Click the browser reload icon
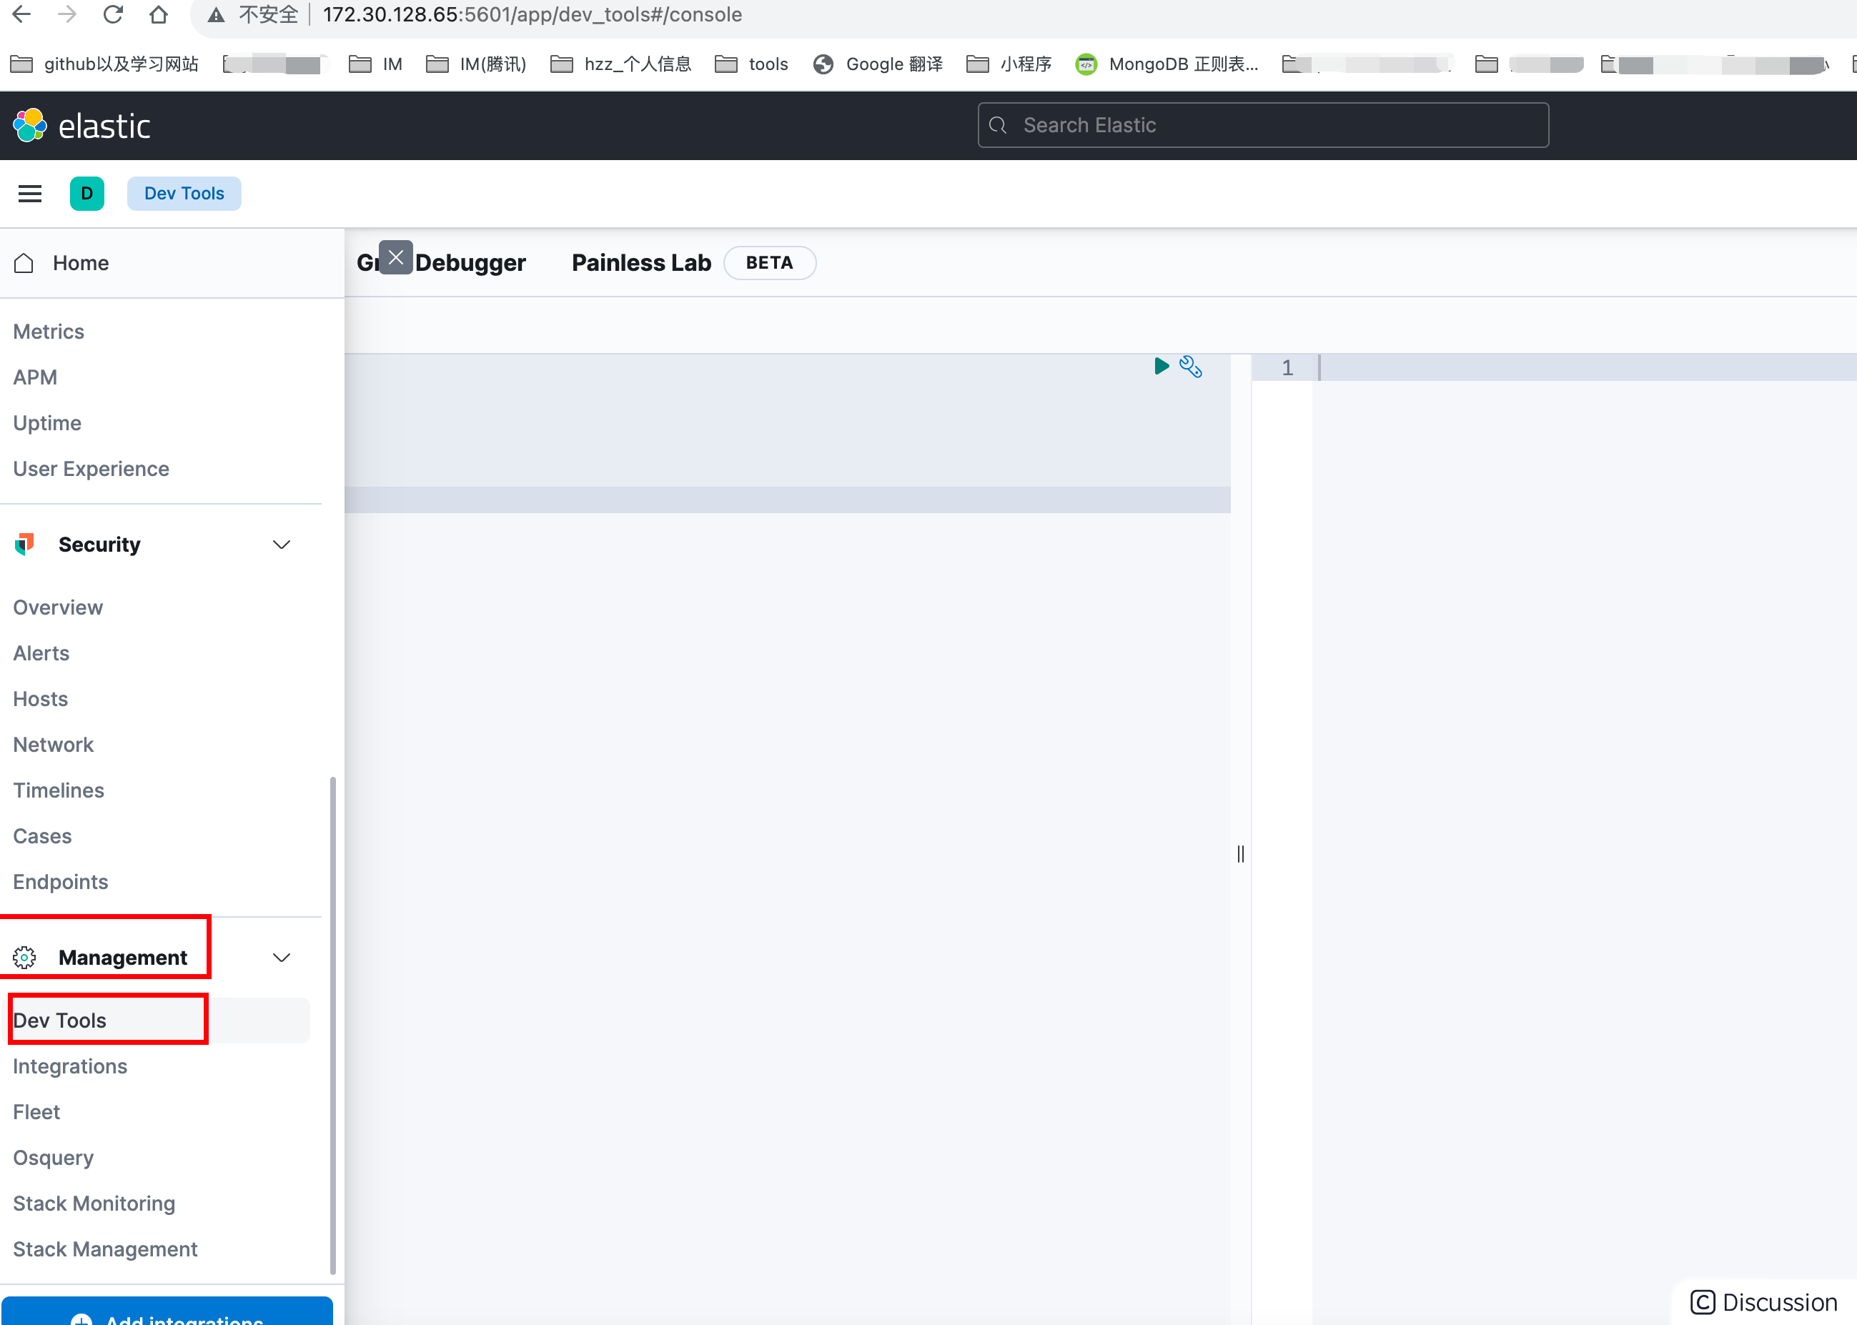 click(114, 15)
